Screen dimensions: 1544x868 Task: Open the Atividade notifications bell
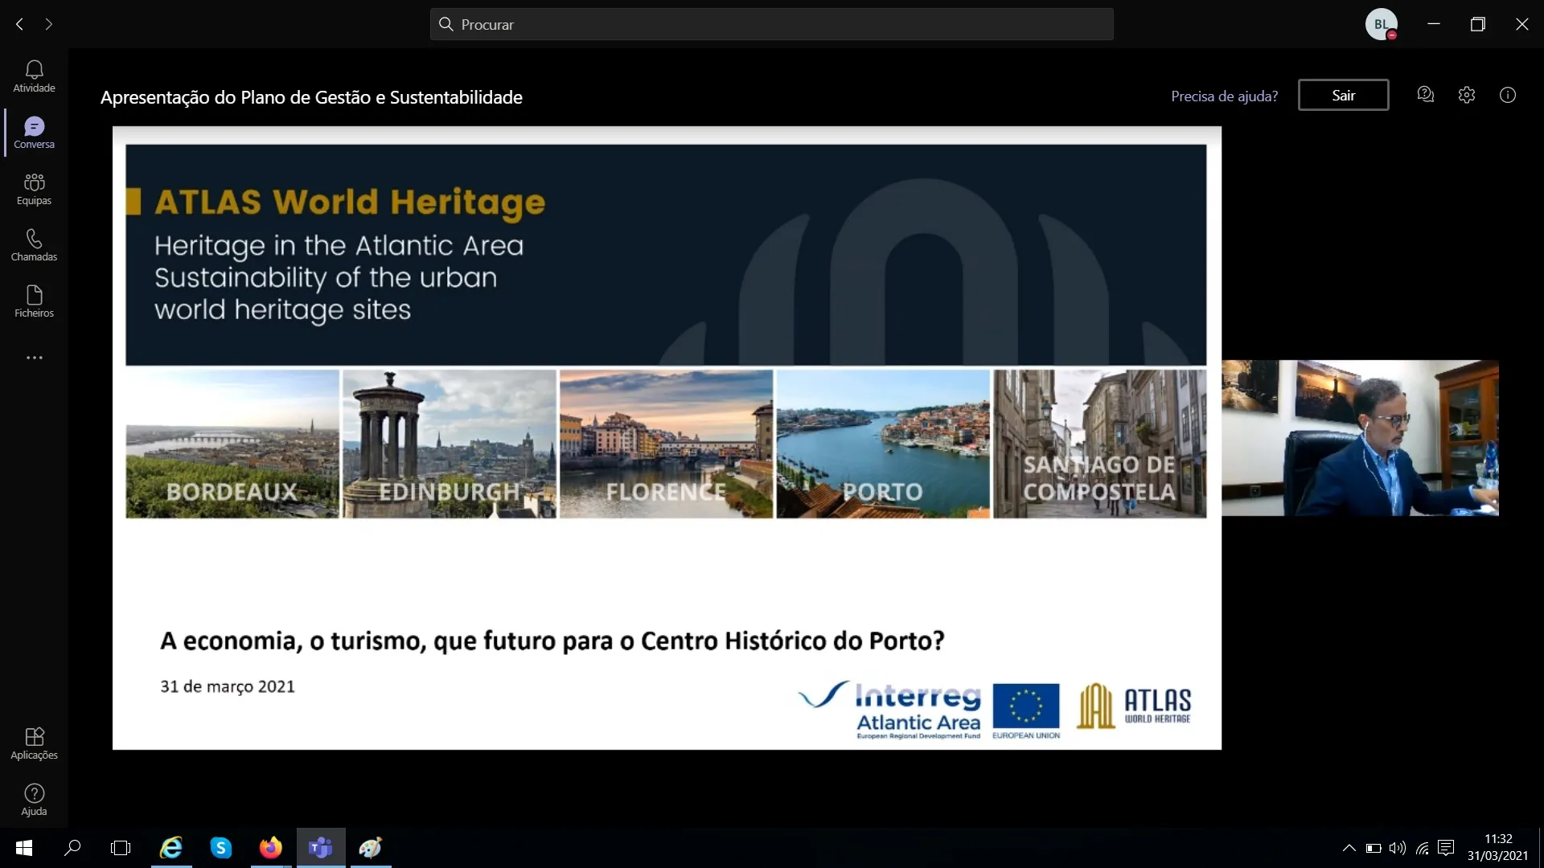click(34, 76)
